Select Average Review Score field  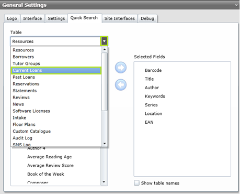pyautogui.click(x=50, y=165)
